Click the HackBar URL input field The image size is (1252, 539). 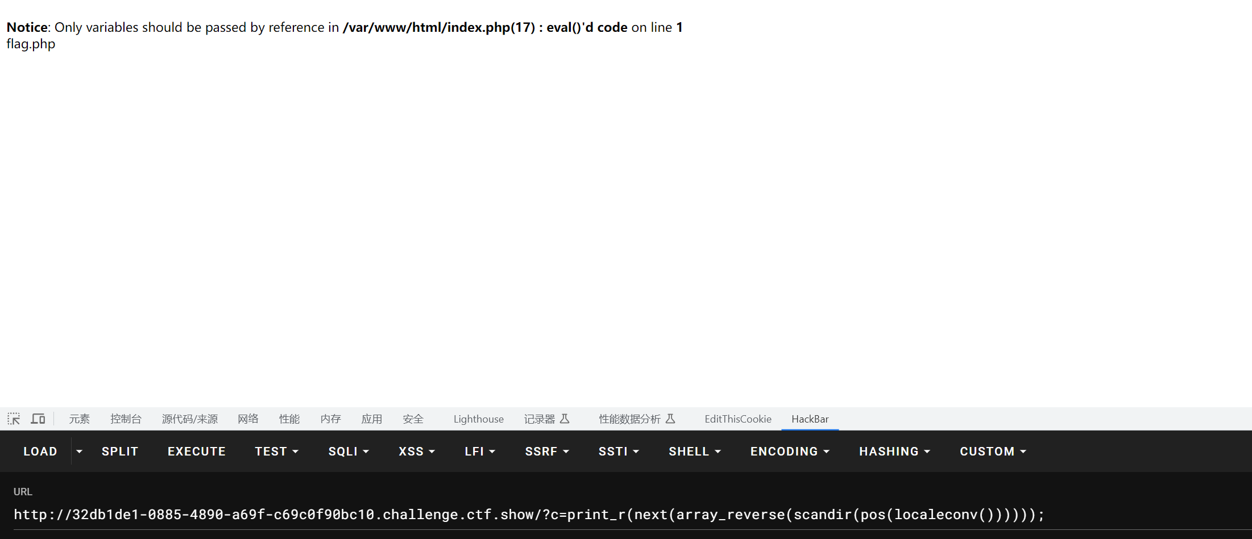click(529, 515)
